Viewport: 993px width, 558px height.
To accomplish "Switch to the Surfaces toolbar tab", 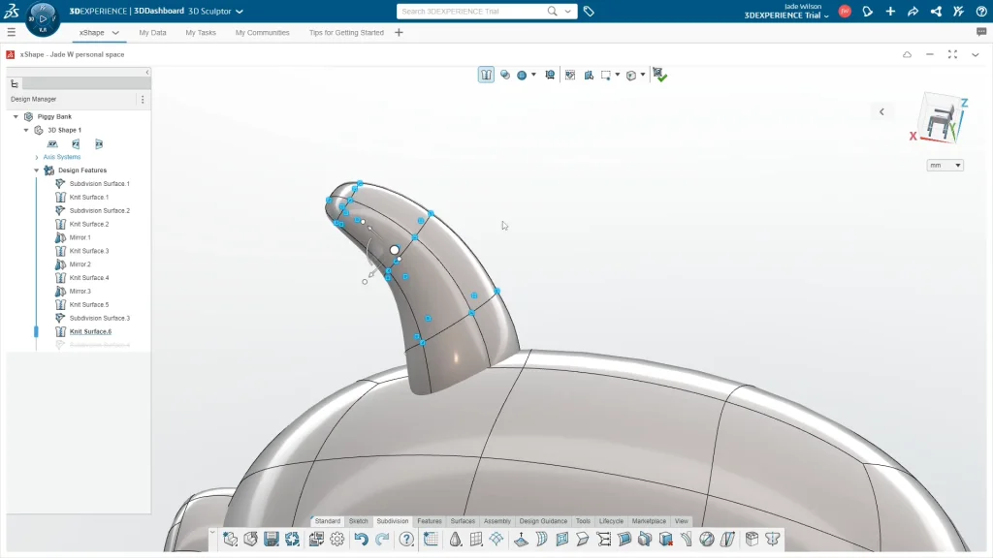I will coord(463,521).
